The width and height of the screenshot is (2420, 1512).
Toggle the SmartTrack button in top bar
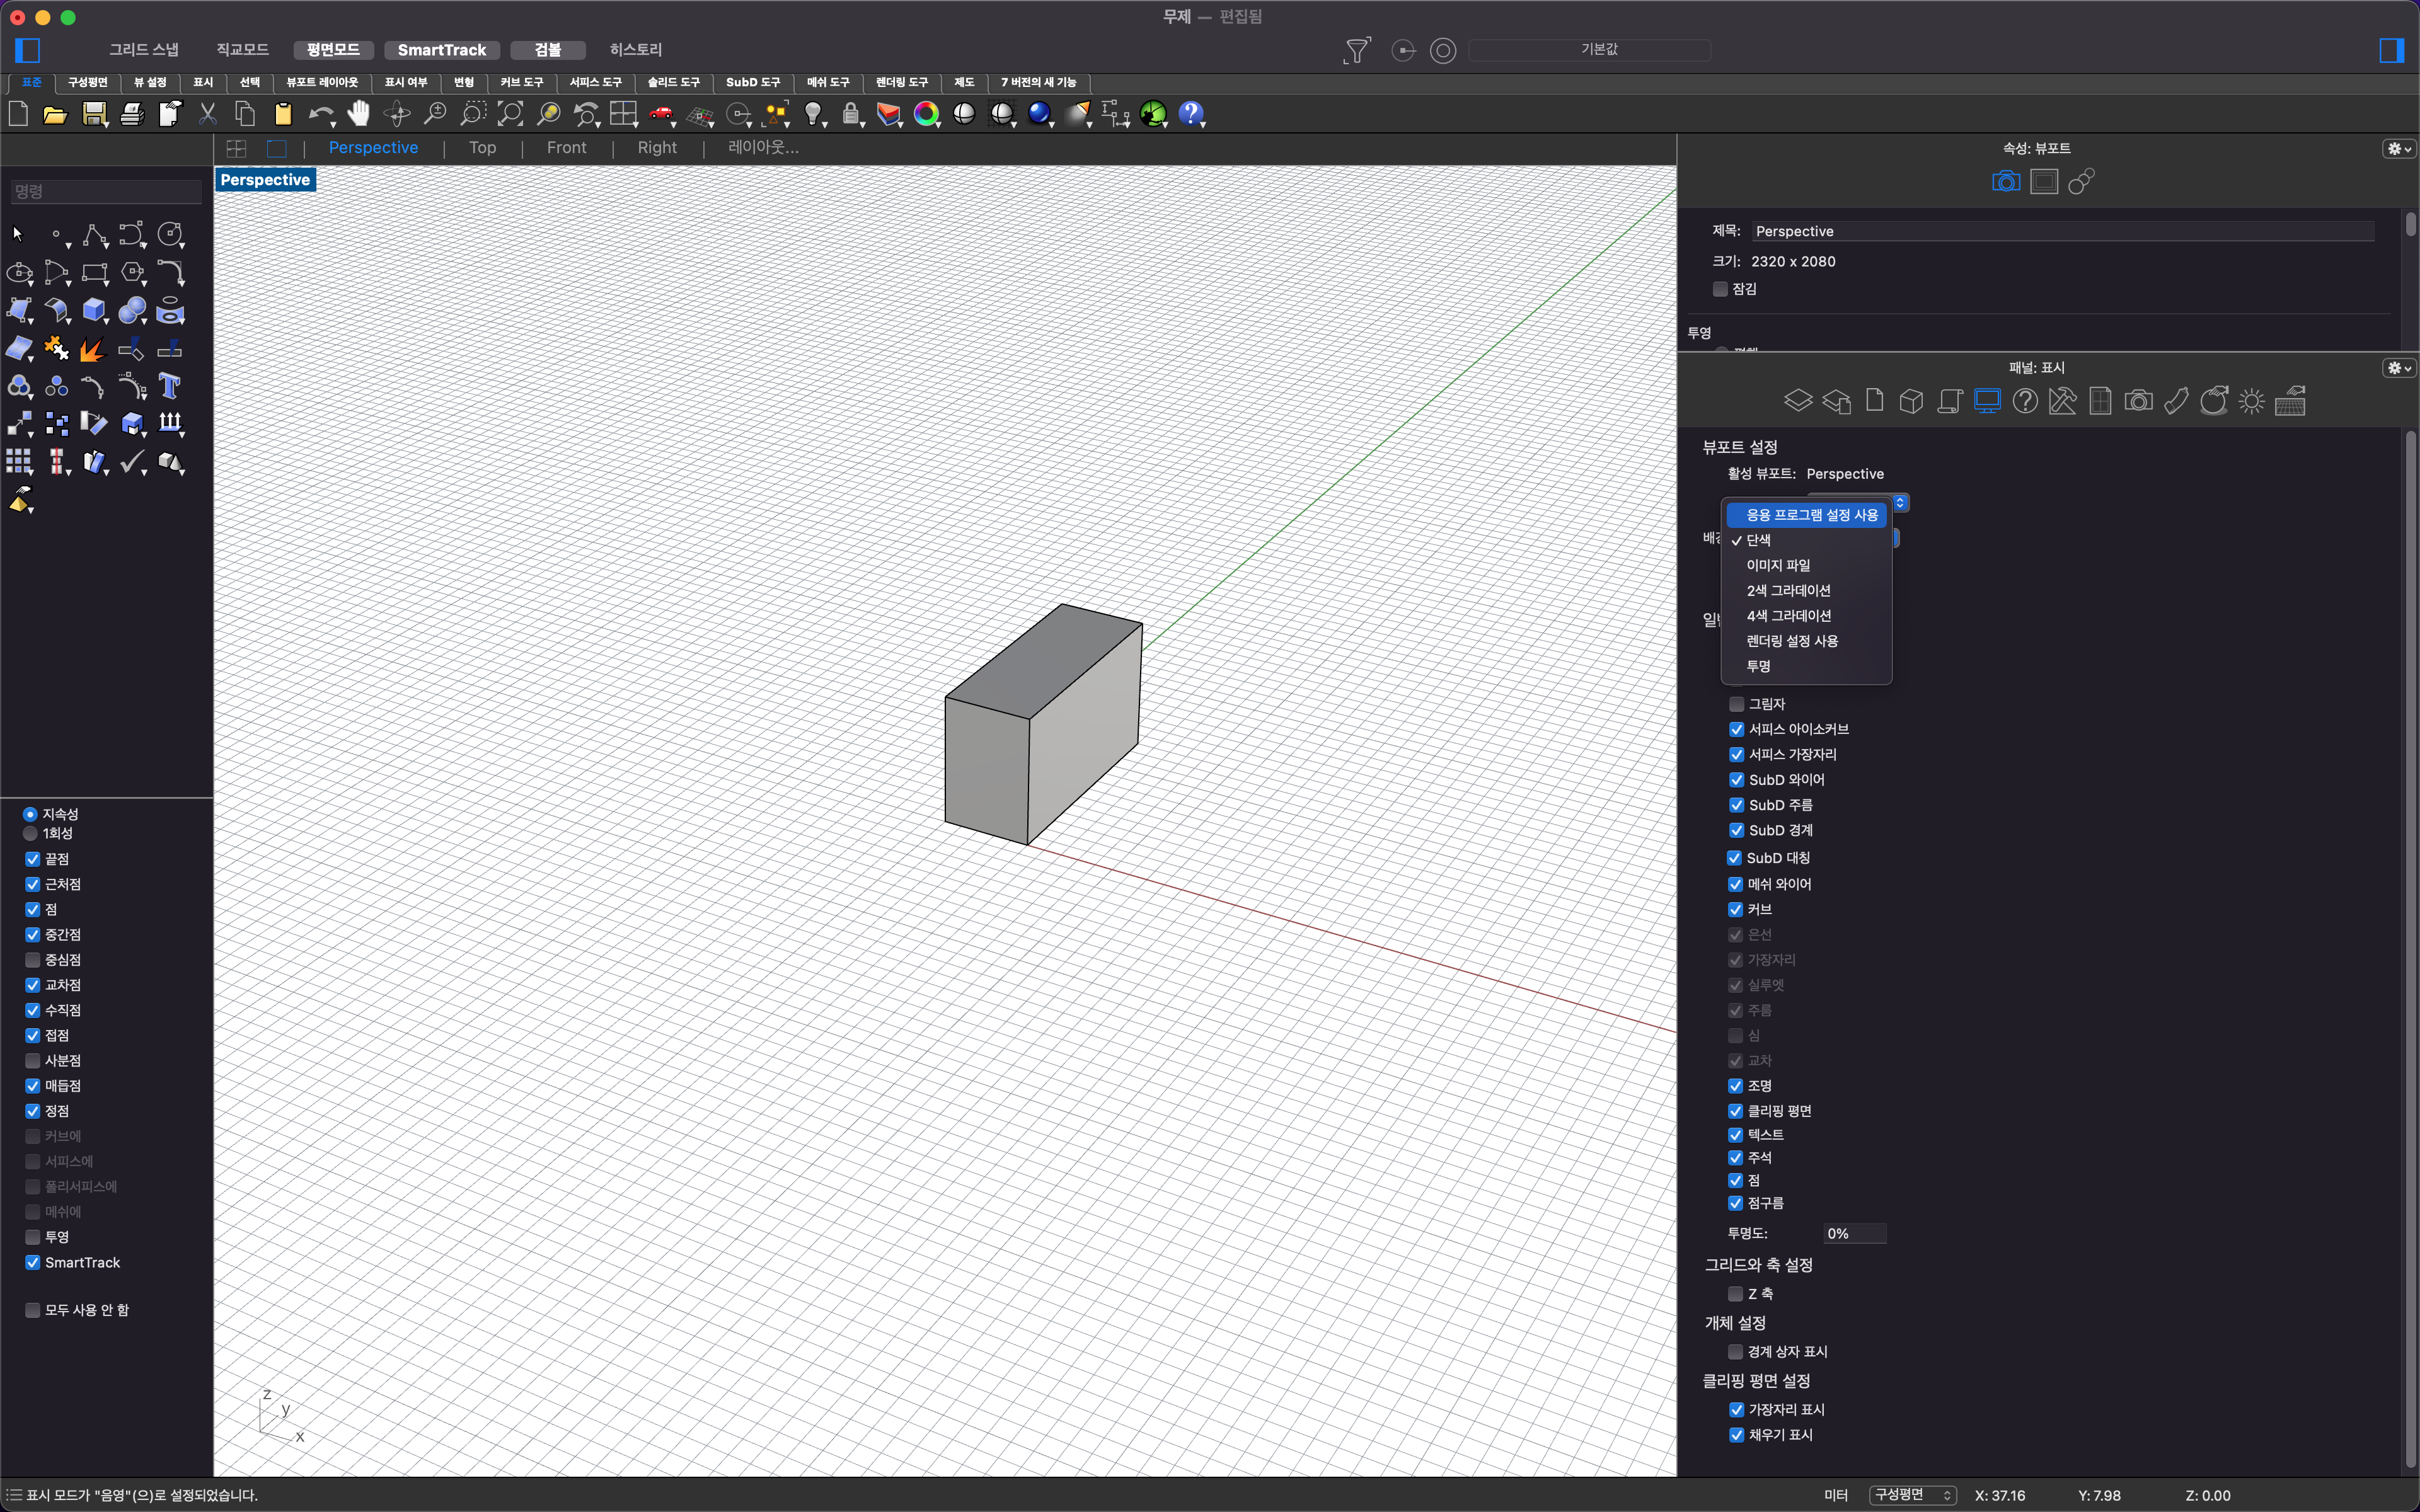pyautogui.click(x=441, y=50)
